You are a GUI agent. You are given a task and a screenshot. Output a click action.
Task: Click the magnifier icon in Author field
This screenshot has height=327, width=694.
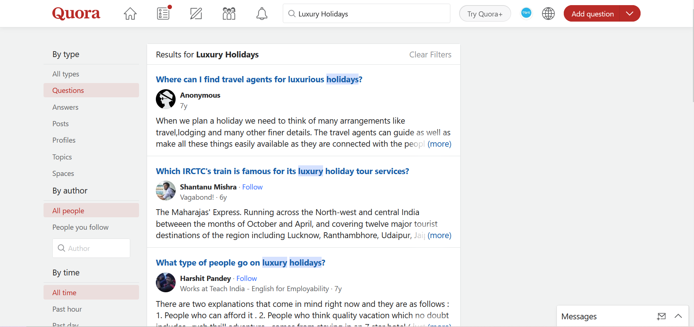pos(61,248)
